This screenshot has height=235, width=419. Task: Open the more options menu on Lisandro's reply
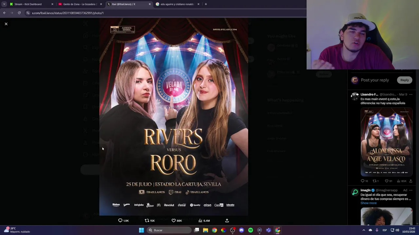pos(411,94)
